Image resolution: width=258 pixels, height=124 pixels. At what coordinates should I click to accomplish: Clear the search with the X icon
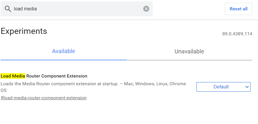click(x=146, y=9)
